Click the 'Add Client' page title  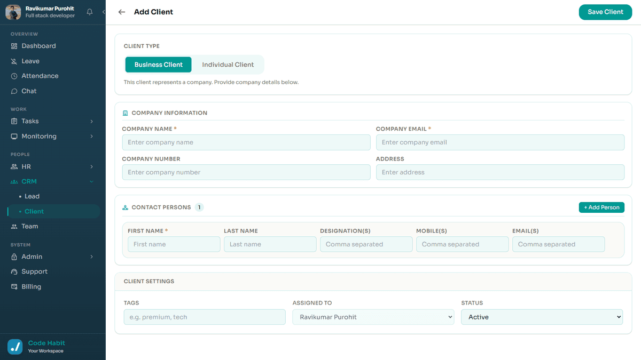(153, 12)
